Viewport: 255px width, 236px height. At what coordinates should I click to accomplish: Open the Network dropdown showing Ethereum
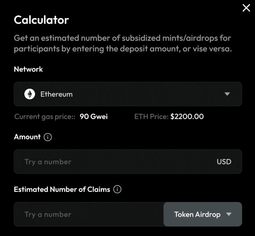[128, 94]
